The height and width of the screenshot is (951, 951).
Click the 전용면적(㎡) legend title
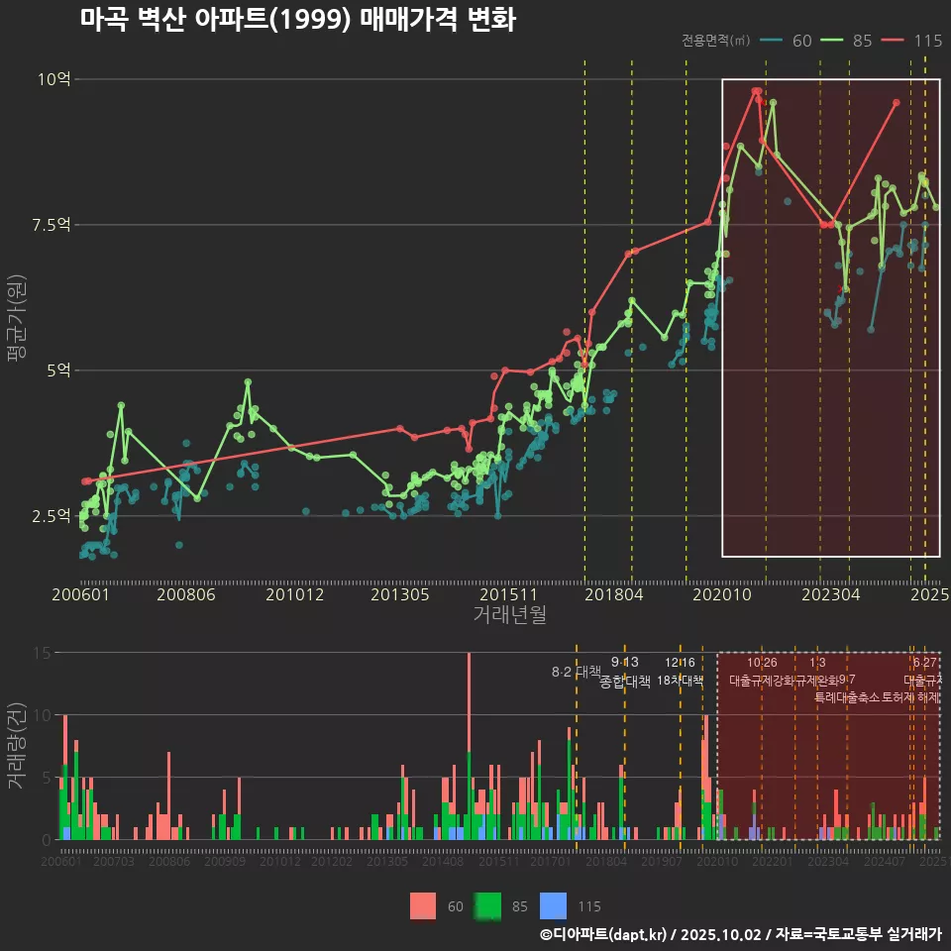click(716, 41)
